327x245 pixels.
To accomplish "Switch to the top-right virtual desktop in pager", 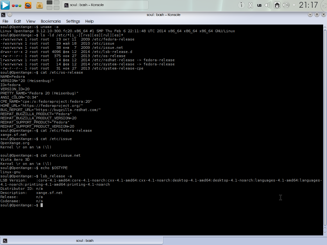I will pyautogui.click(x=57, y=3).
